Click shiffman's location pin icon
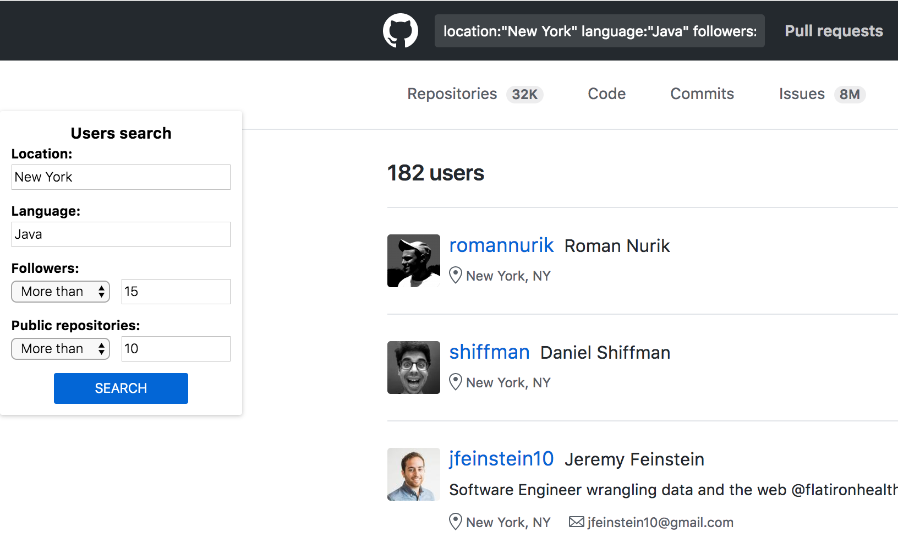This screenshot has width=898, height=559. 456,382
